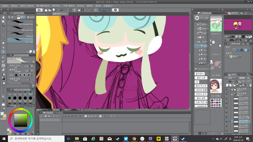Collapse the Download node in Material tree
The width and height of the screenshot is (253, 142).
(x=198, y=42)
